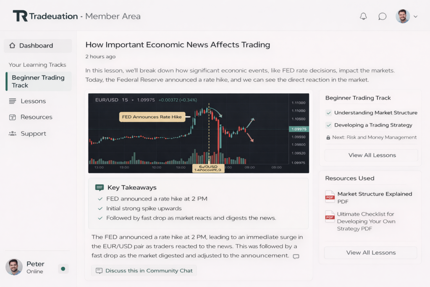Click the Key Takeaways chat icon
This screenshot has height=287, width=430.
click(x=100, y=188)
